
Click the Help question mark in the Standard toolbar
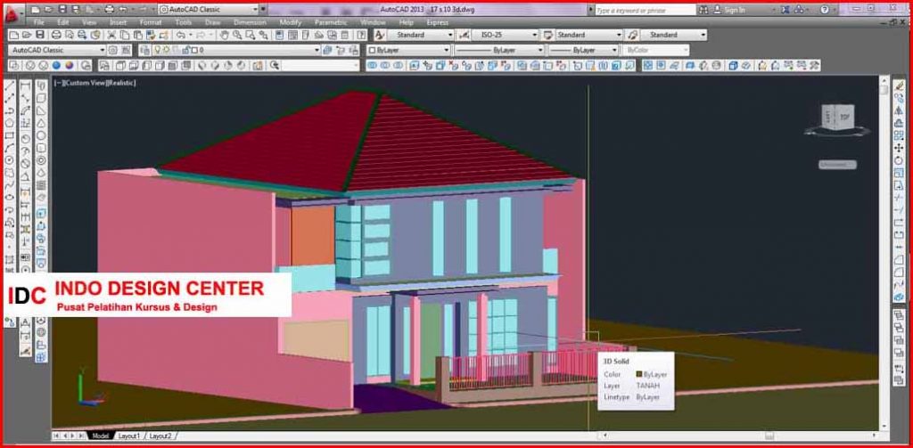click(x=361, y=35)
